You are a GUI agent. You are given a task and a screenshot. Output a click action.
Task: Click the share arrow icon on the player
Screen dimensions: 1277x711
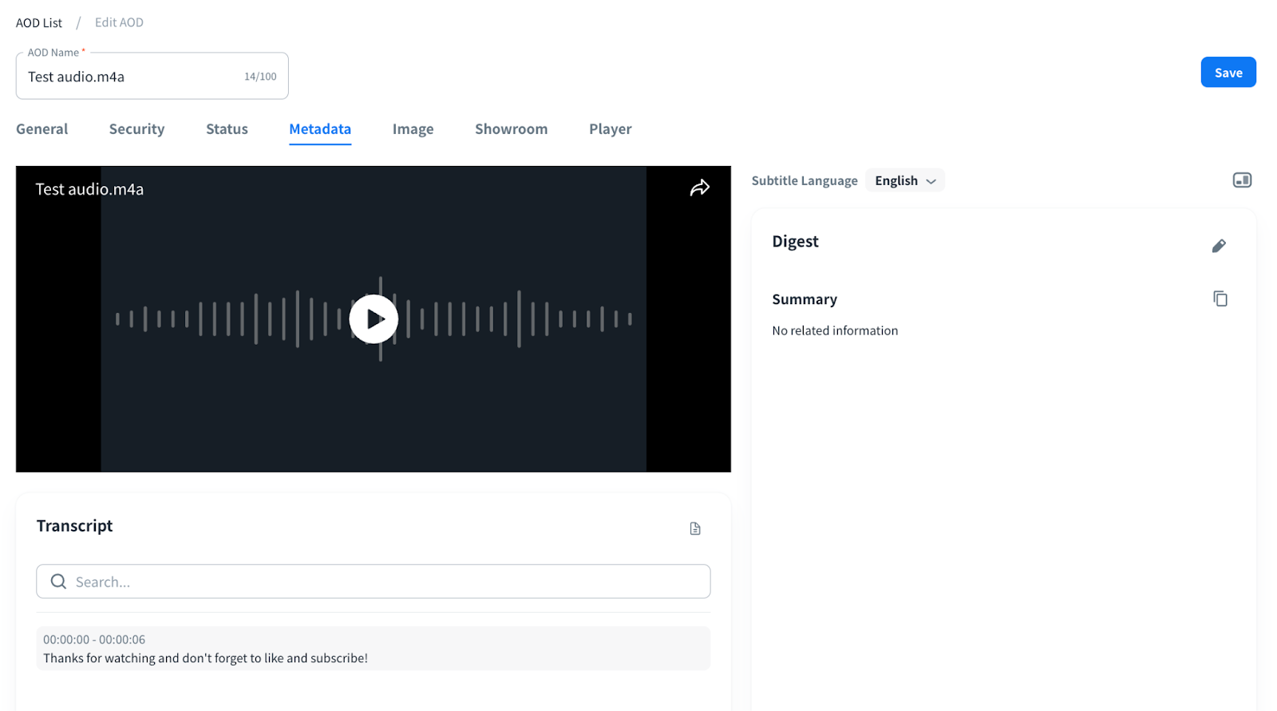coord(699,188)
